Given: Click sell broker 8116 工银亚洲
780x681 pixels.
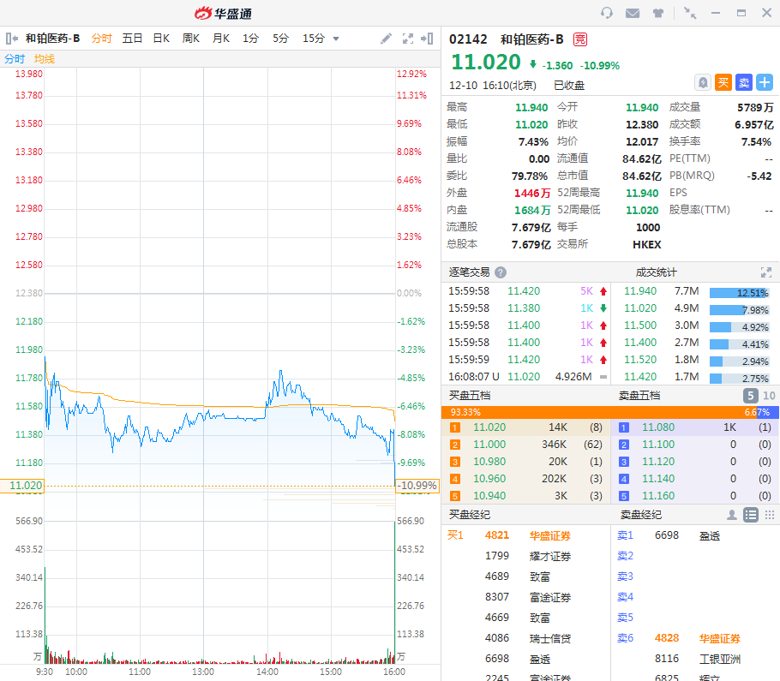Looking at the screenshot, I should (698, 659).
